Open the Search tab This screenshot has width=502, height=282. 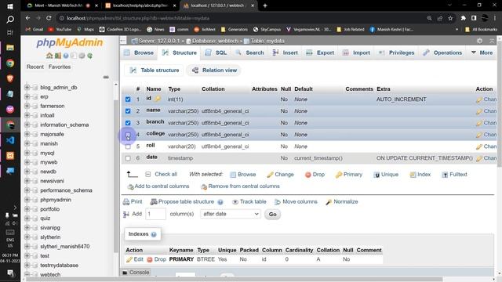click(249, 52)
